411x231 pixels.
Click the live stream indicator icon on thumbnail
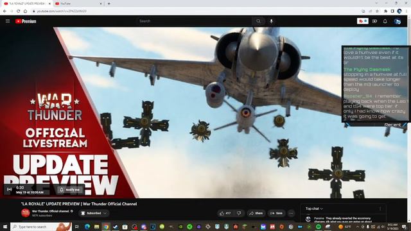coord(10,189)
